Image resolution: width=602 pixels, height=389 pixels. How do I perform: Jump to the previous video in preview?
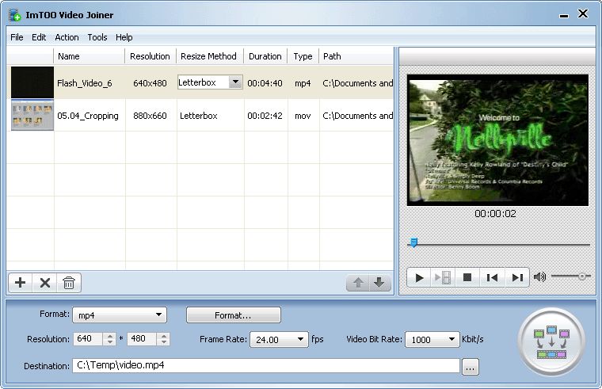[x=492, y=277]
